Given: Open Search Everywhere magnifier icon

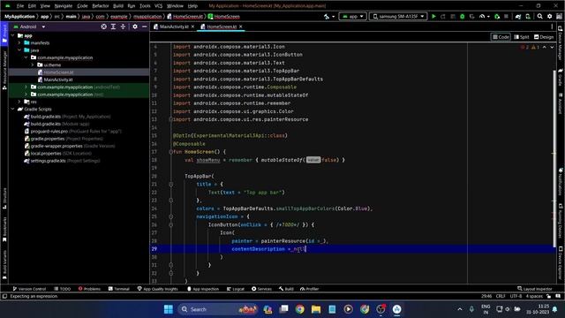Looking at the screenshot, I should point(539,17).
